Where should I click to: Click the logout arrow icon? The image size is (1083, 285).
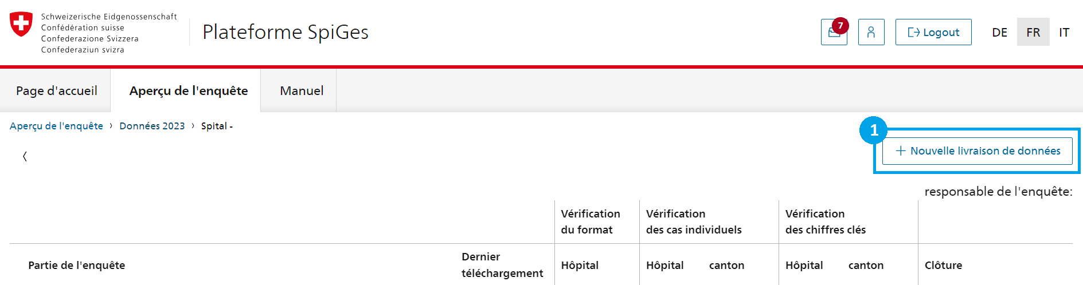(914, 33)
